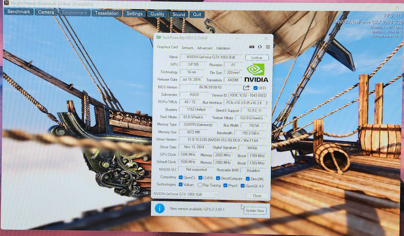Image resolution: width=404 pixels, height=236 pixels.
Task: Open the Benchmark menu in Heaven
Action: [19, 11]
